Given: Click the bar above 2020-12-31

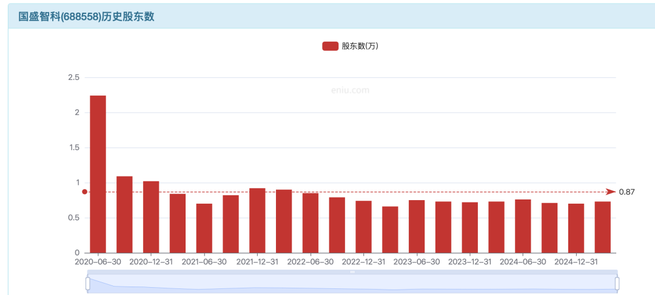Looking at the screenshot, I should click(x=151, y=217).
